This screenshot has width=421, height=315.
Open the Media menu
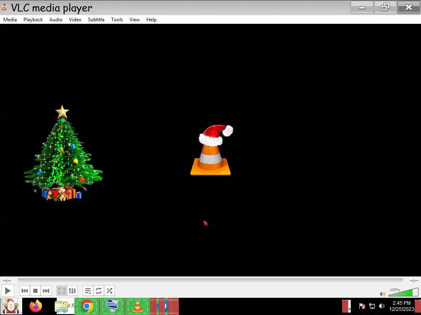[10, 20]
